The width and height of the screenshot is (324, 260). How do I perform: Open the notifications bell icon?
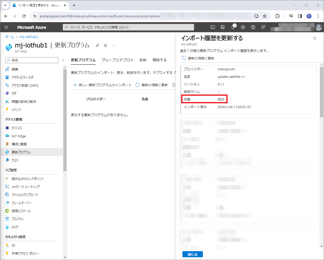pyautogui.click(x=233, y=27)
